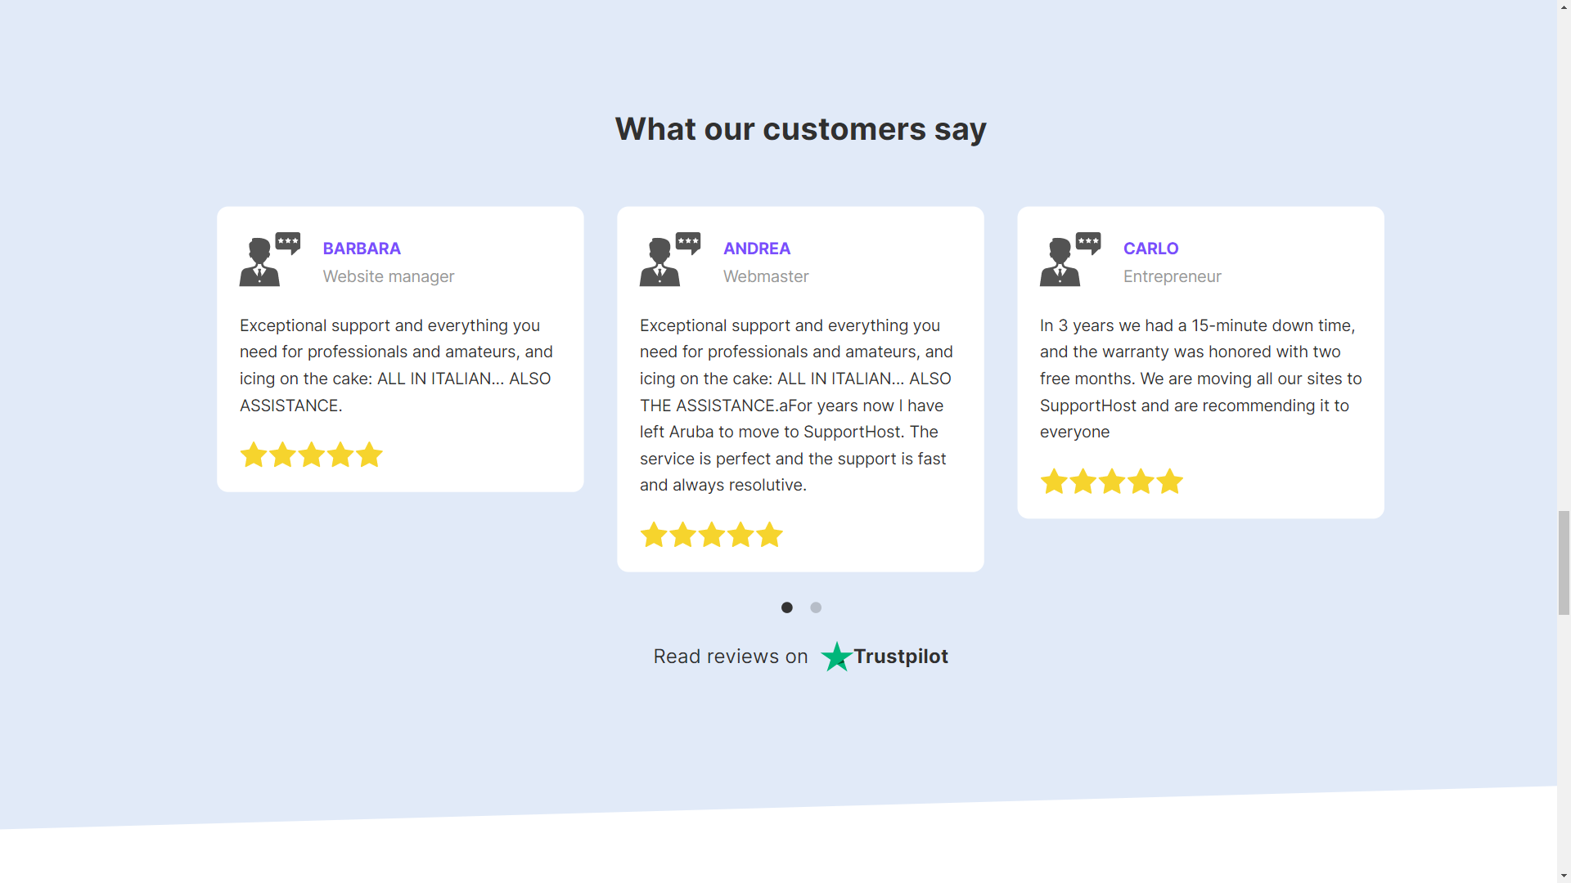Click the star rating under Andrea's review
1571x883 pixels.
[x=711, y=535]
